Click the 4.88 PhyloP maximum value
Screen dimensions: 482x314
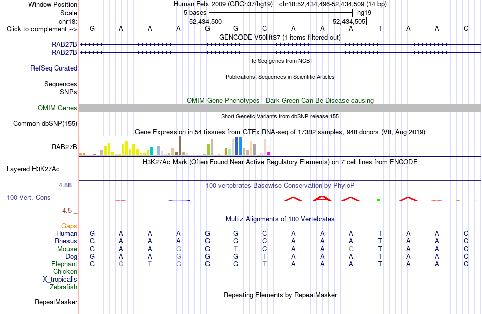pos(65,185)
